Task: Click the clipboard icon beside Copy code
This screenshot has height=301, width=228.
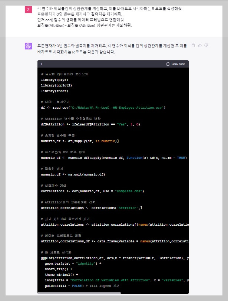Action: (x=168, y=64)
